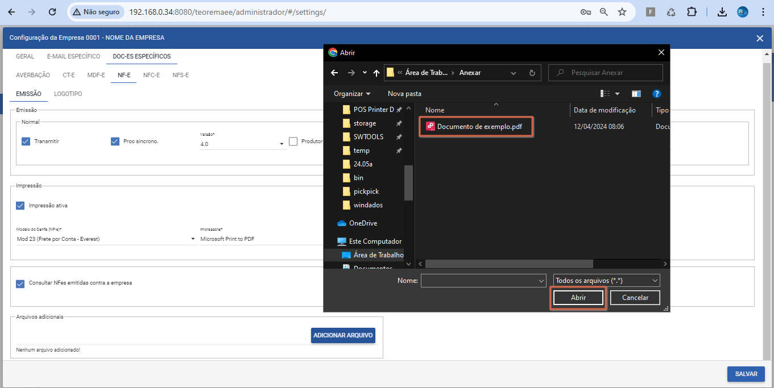Switch to the E-MAIL ESPECÍFICO tab
This screenshot has height=388, width=774.
click(73, 56)
